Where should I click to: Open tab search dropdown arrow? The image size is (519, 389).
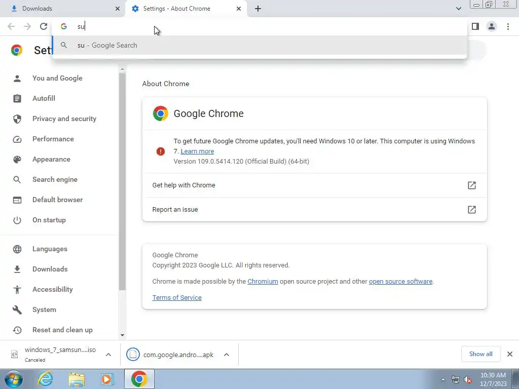coord(458,9)
